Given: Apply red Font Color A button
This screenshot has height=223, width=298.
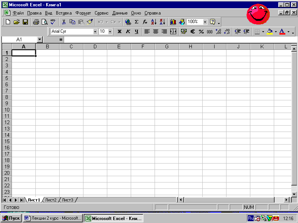Looking at the screenshot, I should 282,32.
